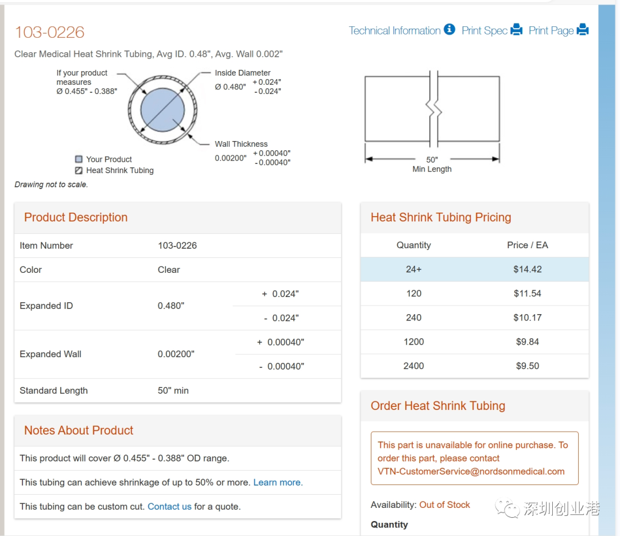
Task: Click the Technical Information info icon
Action: (x=449, y=29)
